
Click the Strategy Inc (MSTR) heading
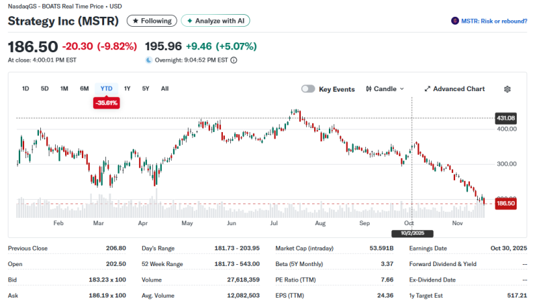coord(63,21)
